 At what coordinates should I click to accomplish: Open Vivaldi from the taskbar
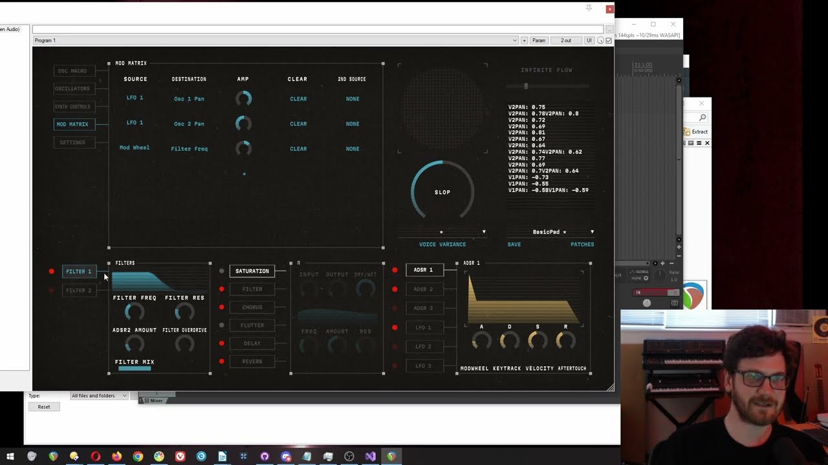click(180, 457)
